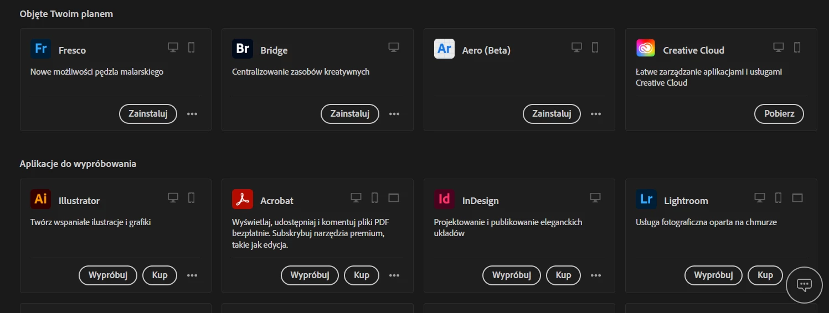Screen dimensions: 829x313
Task: Click the Lightroom app icon
Action: (646, 199)
